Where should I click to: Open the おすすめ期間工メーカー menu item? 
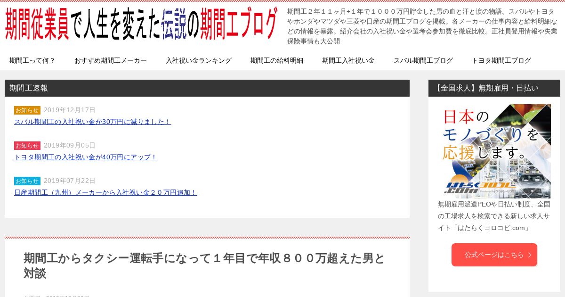110,60
